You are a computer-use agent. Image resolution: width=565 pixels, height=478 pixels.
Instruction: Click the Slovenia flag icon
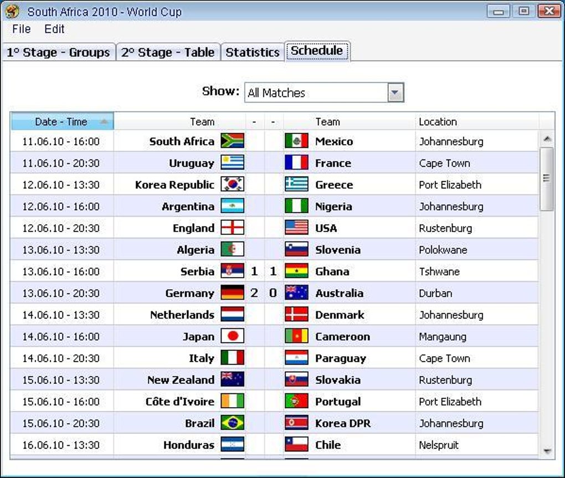click(296, 249)
